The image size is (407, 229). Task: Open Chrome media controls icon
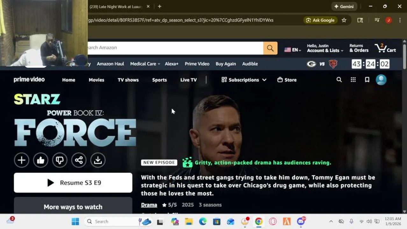tap(377, 20)
